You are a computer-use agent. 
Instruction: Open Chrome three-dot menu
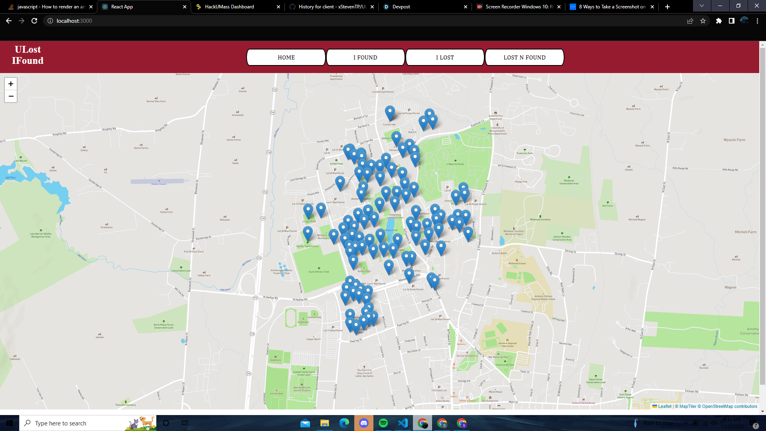pyautogui.click(x=757, y=21)
